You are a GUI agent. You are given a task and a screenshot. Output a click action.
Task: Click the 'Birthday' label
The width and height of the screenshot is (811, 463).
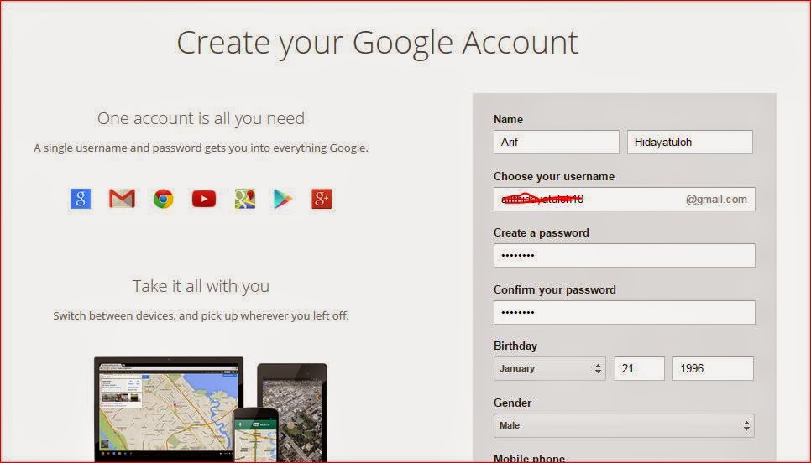(515, 346)
